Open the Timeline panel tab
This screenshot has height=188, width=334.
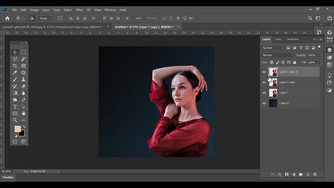[x=8, y=178]
